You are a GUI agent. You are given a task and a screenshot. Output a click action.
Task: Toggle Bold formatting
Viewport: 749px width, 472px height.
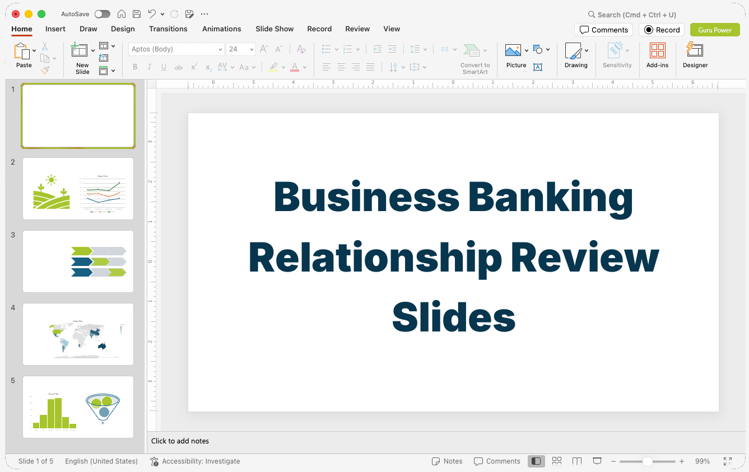135,67
